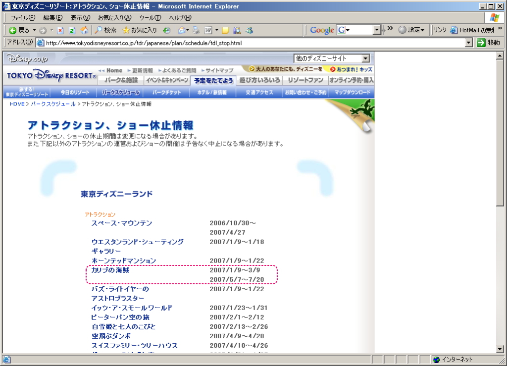The height and width of the screenshot is (366, 507).
Task: Click the IE page icon in the title bar
Action: coord(6,6)
